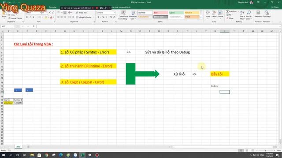The width and height of the screenshot is (282, 158).
Task: Click the Insert Function fx icon
Action: pos(33,26)
